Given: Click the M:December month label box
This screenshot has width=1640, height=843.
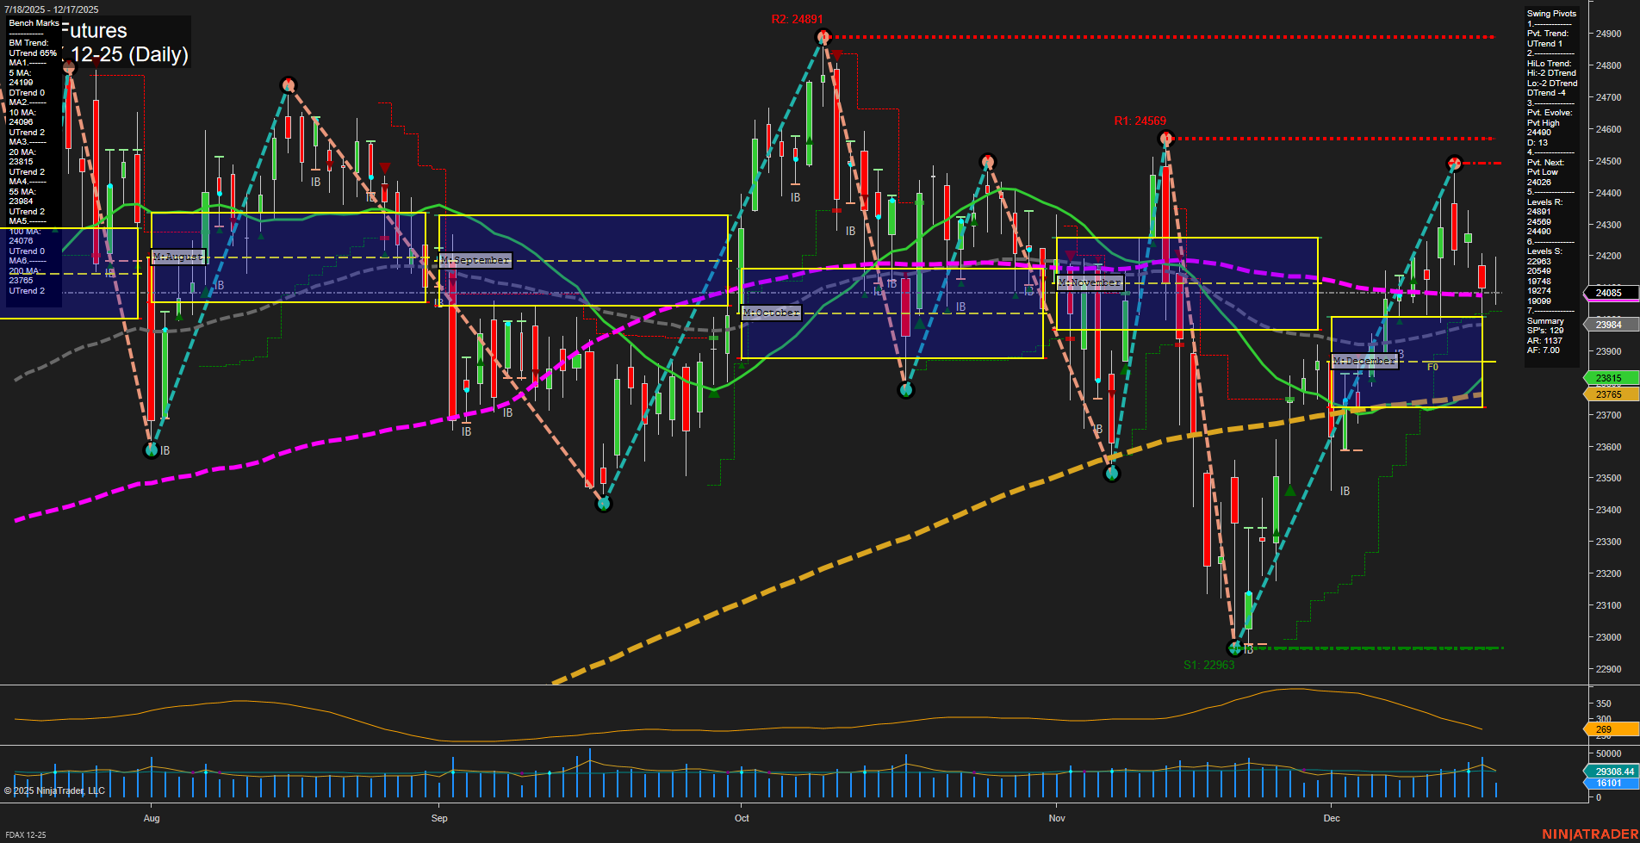Looking at the screenshot, I should pyautogui.click(x=1364, y=361).
